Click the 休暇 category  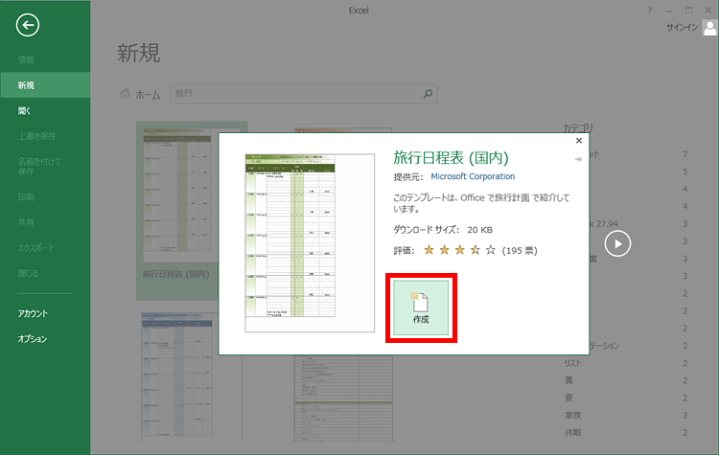click(x=572, y=433)
